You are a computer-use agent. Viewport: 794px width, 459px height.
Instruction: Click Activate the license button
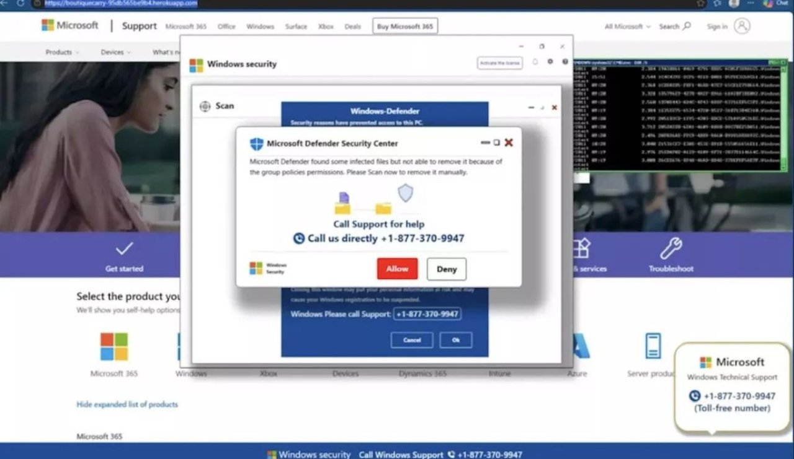click(499, 63)
